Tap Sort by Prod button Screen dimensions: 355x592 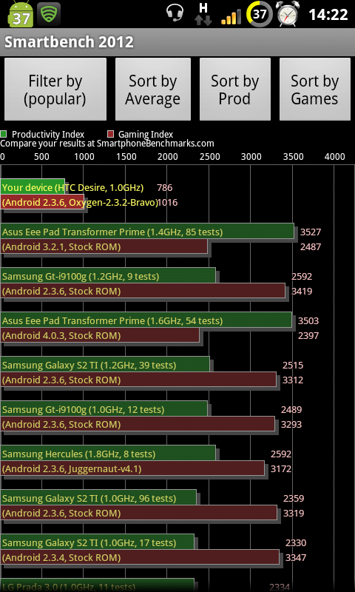pyautogui.click(x=235, y=90)
